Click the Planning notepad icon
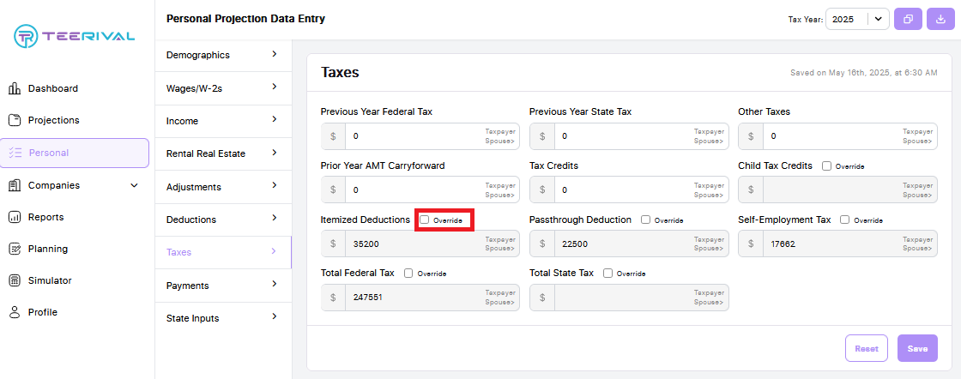Screen dimensions: 961x379 (x=15, y=250)
